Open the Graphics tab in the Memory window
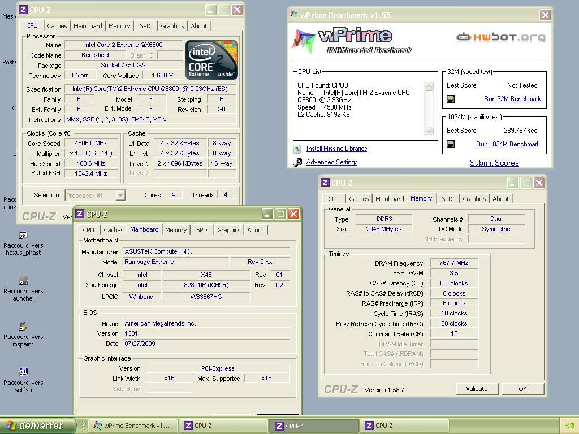This screenshot has height=434, width=579. pyautogui.click(x=474, y=199)
